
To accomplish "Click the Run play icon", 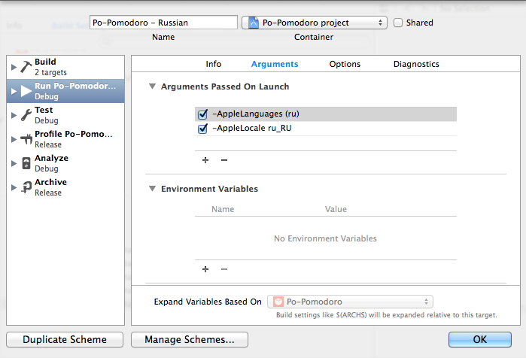I will pos(26,91).
